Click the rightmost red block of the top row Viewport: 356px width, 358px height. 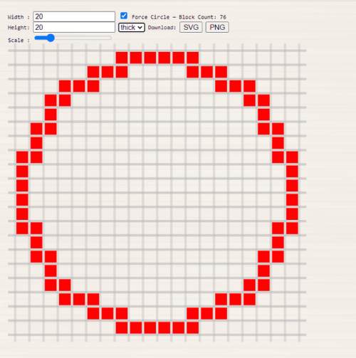click(x=193, y=58)
